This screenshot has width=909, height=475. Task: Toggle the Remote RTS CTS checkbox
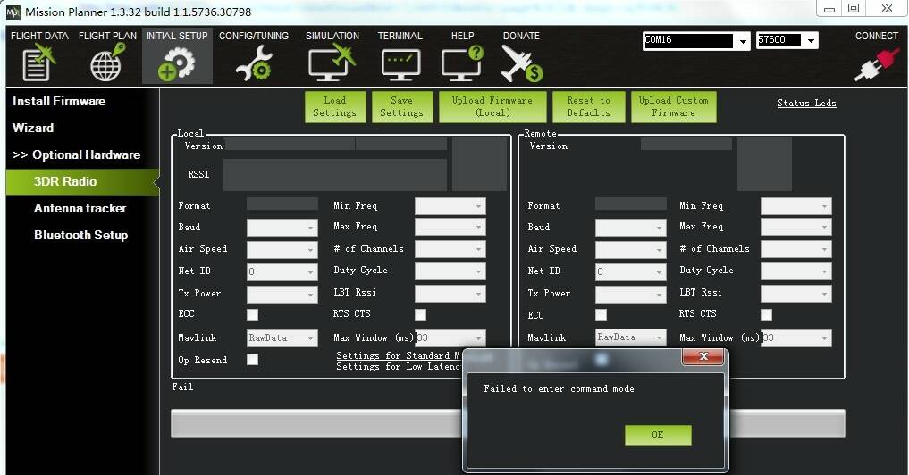(766, 314)
